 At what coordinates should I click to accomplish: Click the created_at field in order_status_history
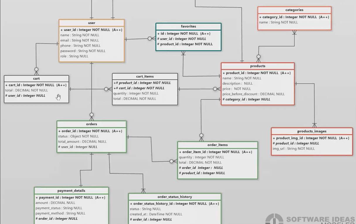click(x=156, y=214)
